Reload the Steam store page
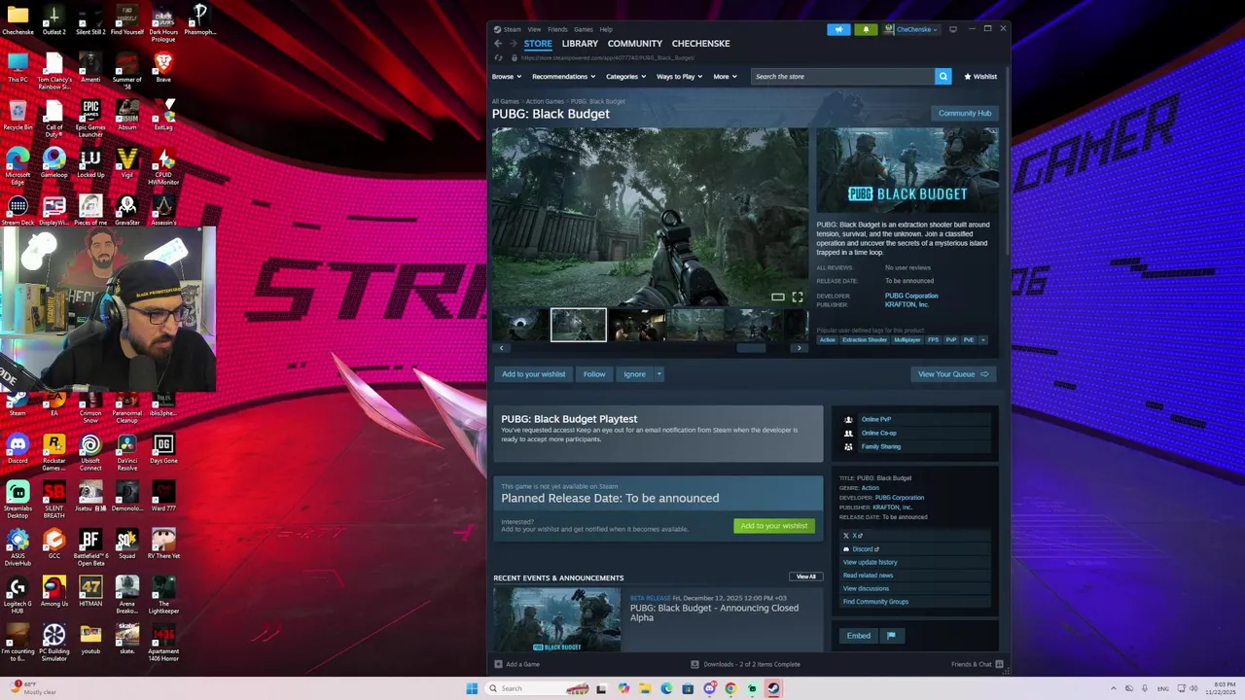This screenshot has height=700, width=1245. 498,57
